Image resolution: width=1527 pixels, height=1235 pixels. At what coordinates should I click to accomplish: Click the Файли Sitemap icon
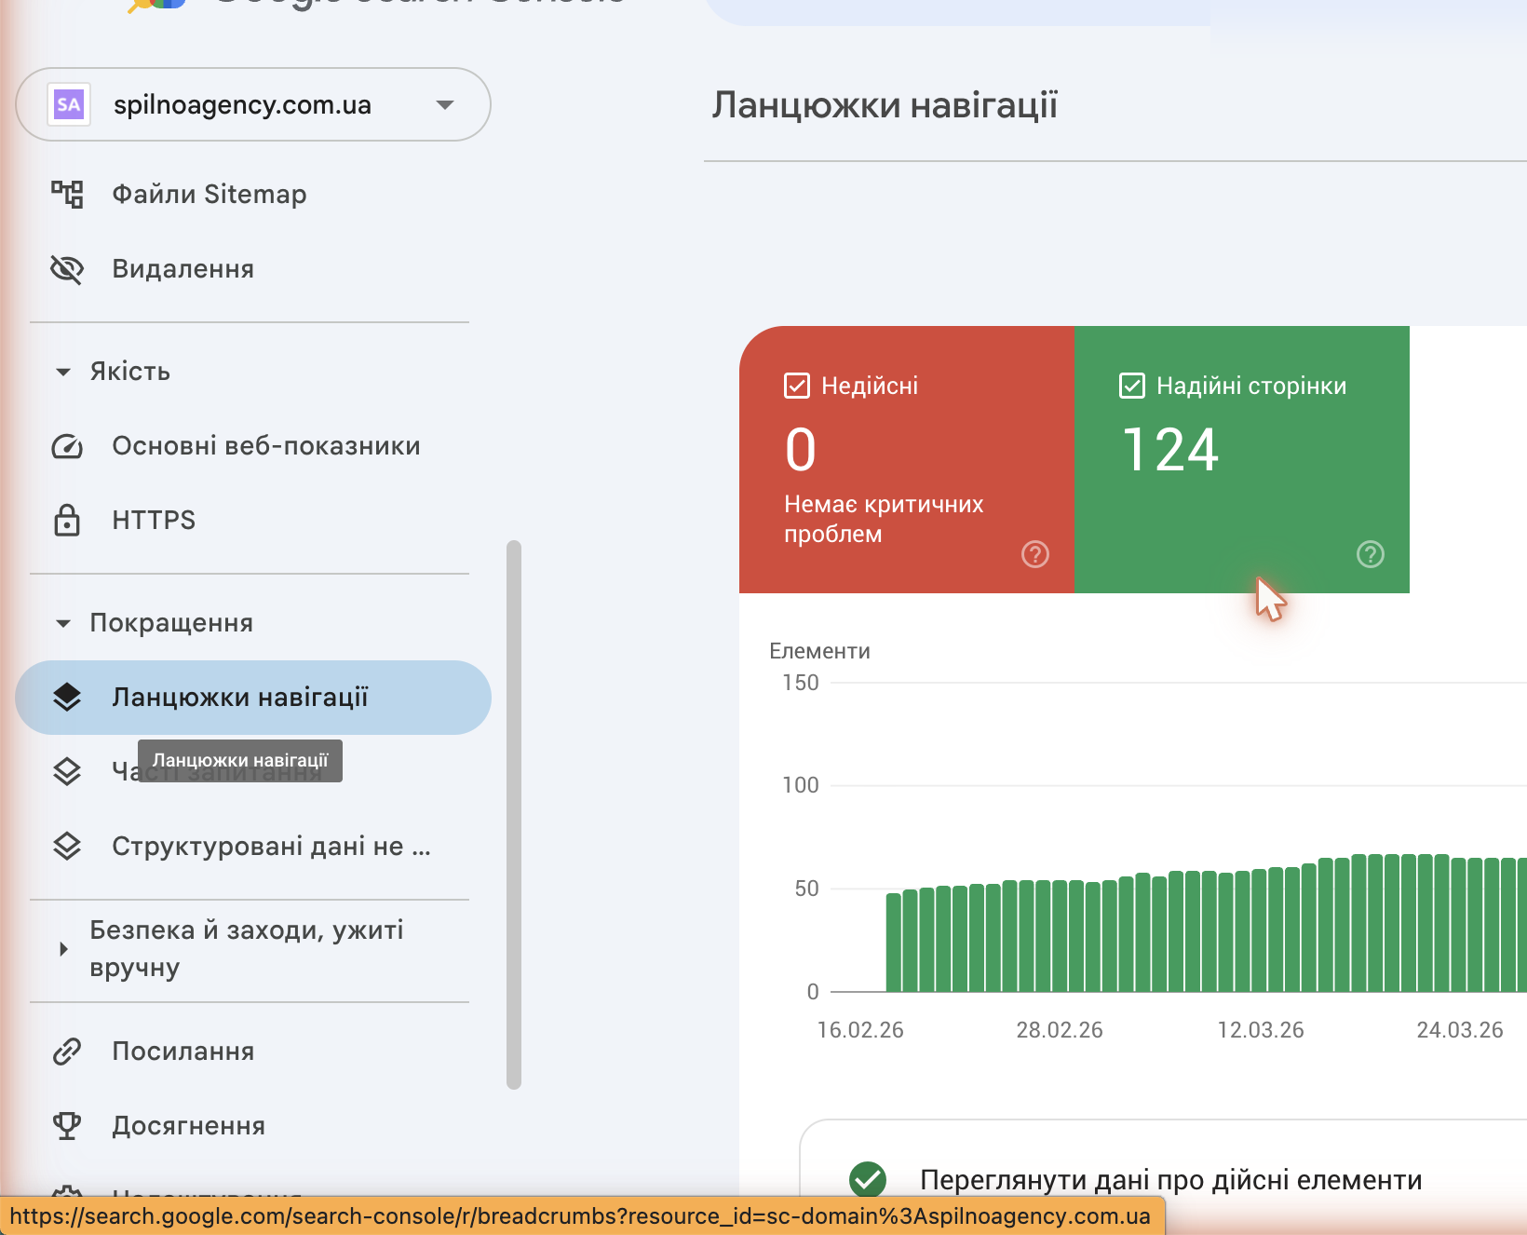(67, 194)
